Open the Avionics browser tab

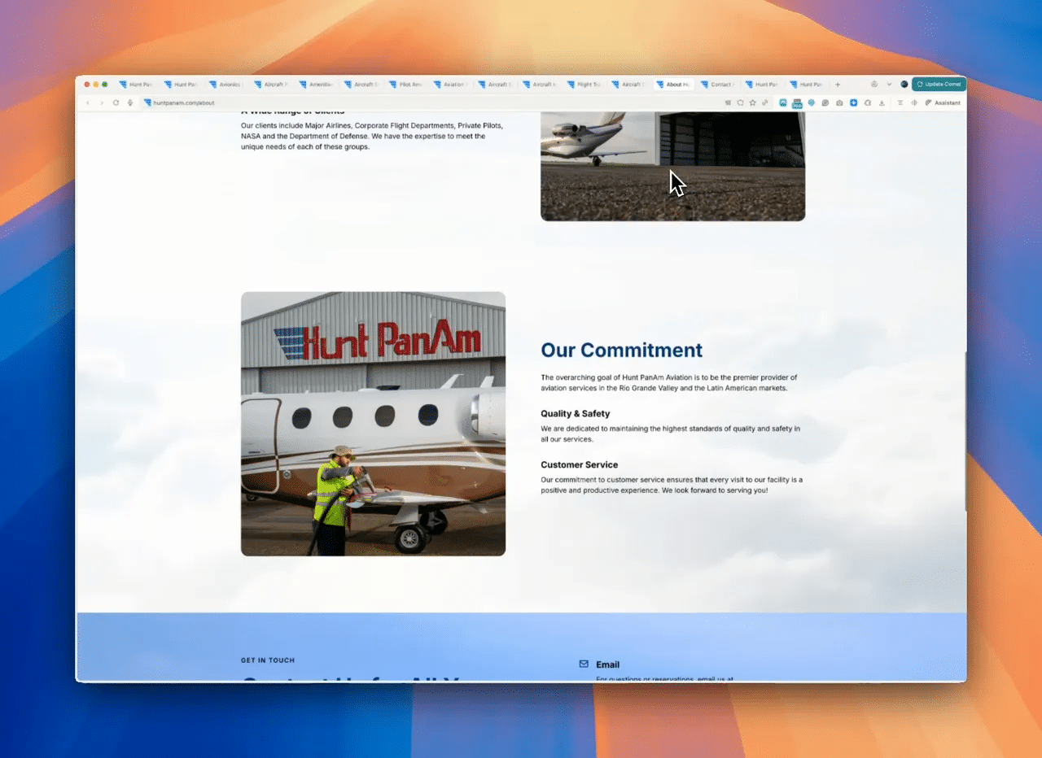[225, 84]
